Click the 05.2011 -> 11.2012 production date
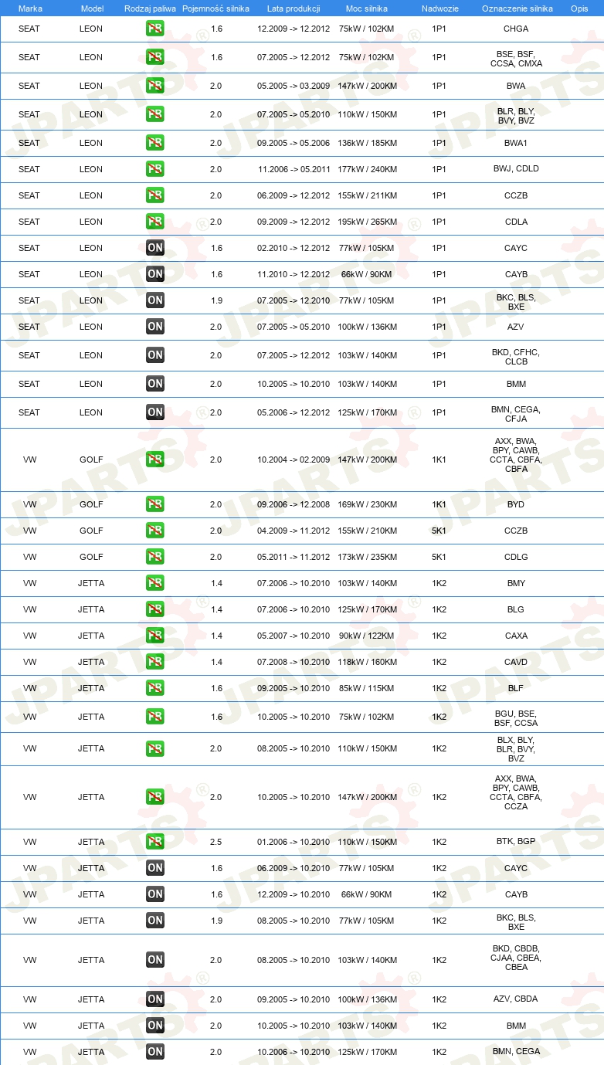The width and height of the screenshot is (604, 1065). click(x=294, y=557)
